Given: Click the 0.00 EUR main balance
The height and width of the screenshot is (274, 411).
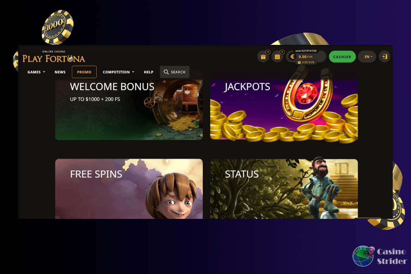Looking at the screenshot, I should (x=306, y=57).
